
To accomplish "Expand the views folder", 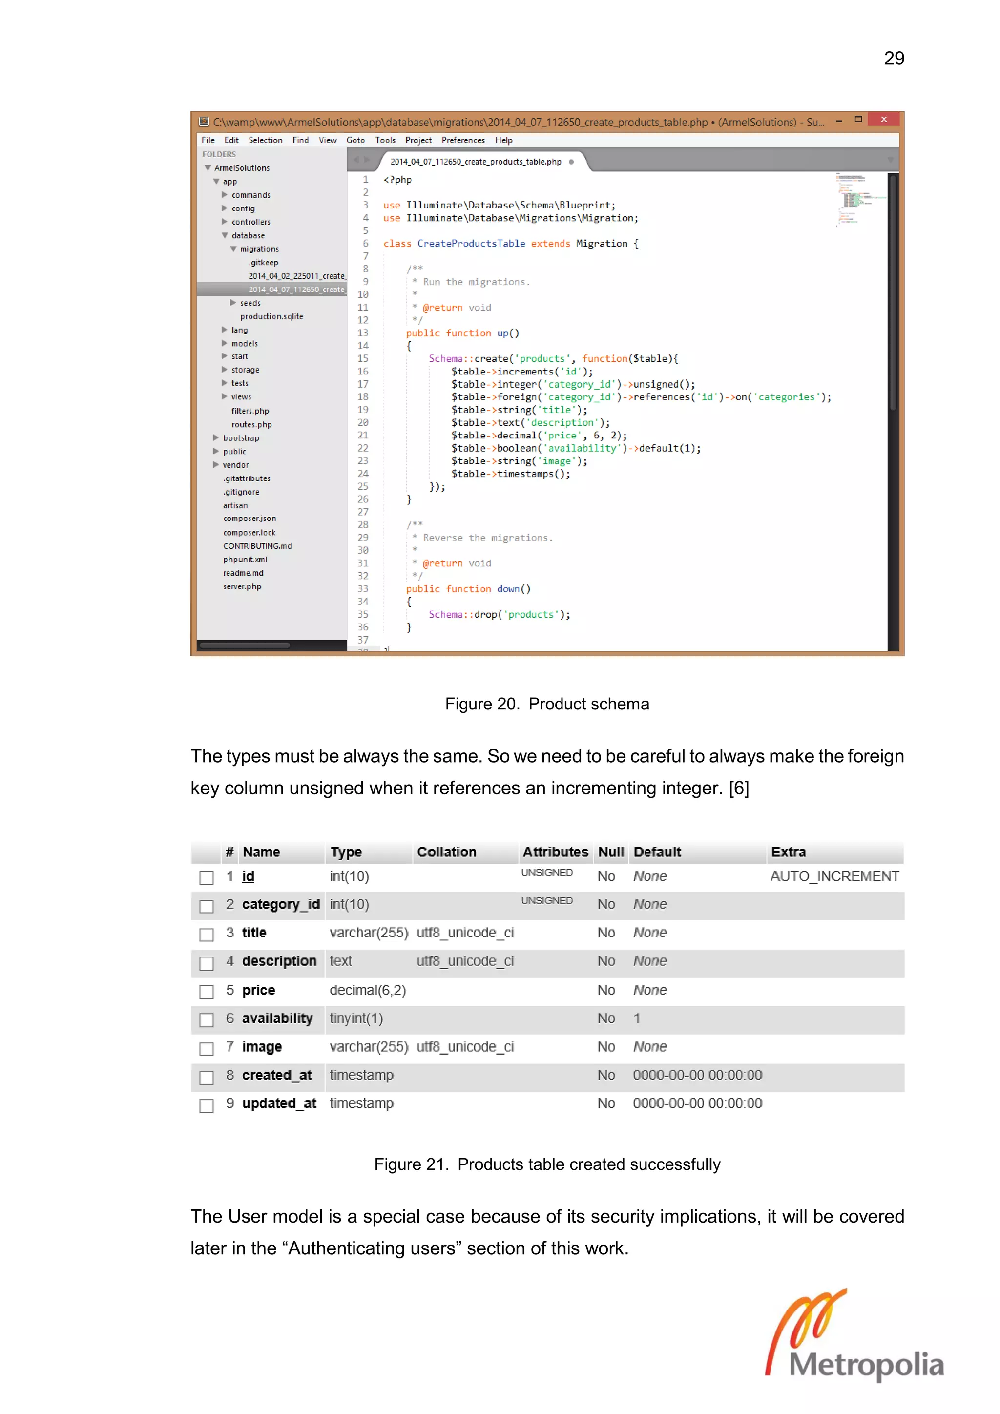I will coord(225,396).
